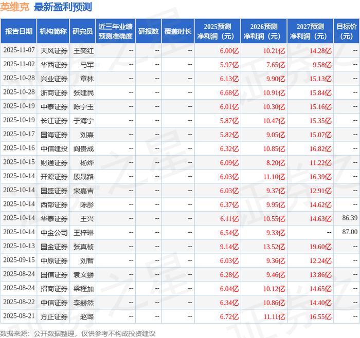The width and height of the screenshot is (360, 338).
Task: Click analyst name 陈宁玉
Action: pyautogui.click(x=83, y=107)
